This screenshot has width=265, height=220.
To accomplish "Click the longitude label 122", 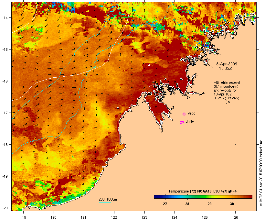I will (114, 217).
